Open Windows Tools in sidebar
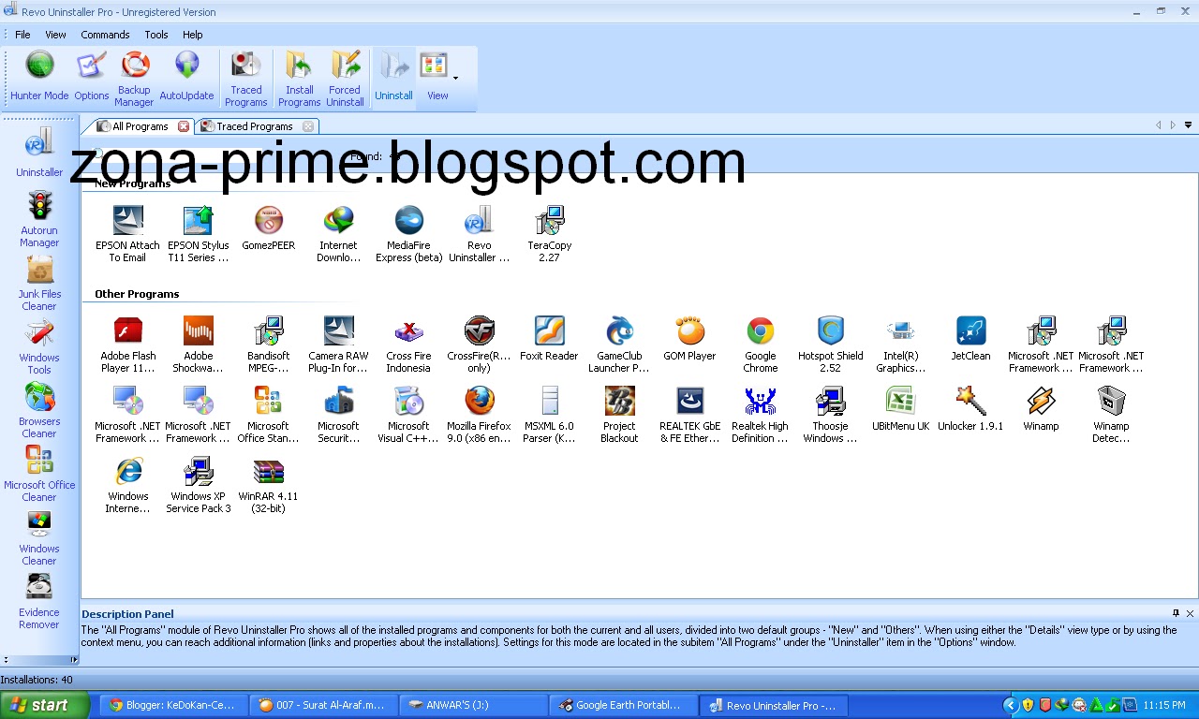 pos(39,345)
